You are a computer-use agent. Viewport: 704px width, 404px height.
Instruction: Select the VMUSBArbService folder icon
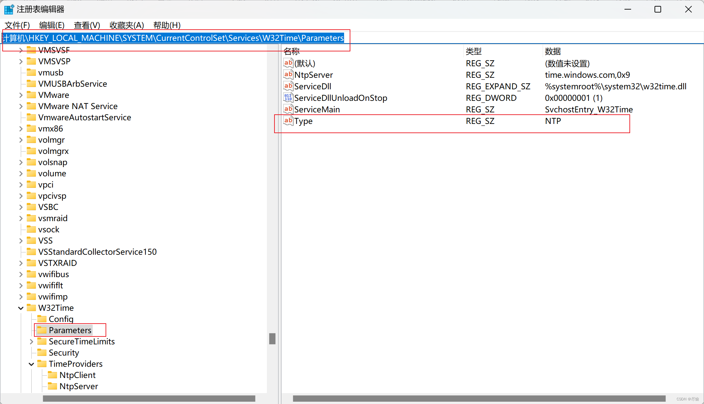31,83
